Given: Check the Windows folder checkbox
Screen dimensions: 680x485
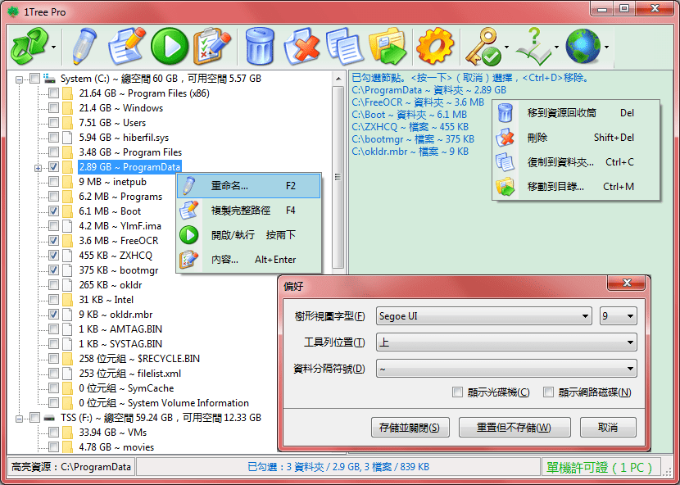Looking at the screenshot, I should [53, 108].
